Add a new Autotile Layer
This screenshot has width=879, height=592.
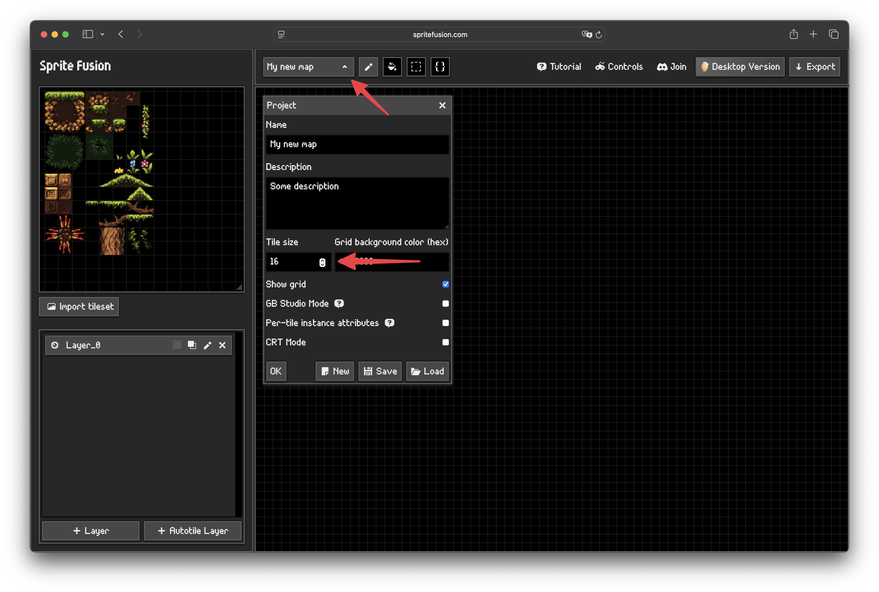point(193,531)
